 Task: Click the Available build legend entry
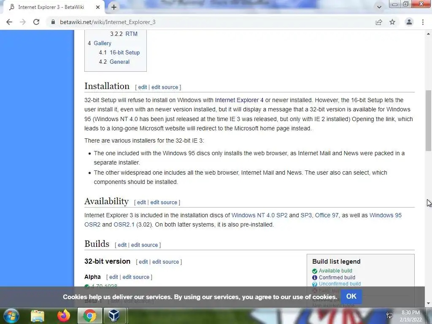coord(335,271)
